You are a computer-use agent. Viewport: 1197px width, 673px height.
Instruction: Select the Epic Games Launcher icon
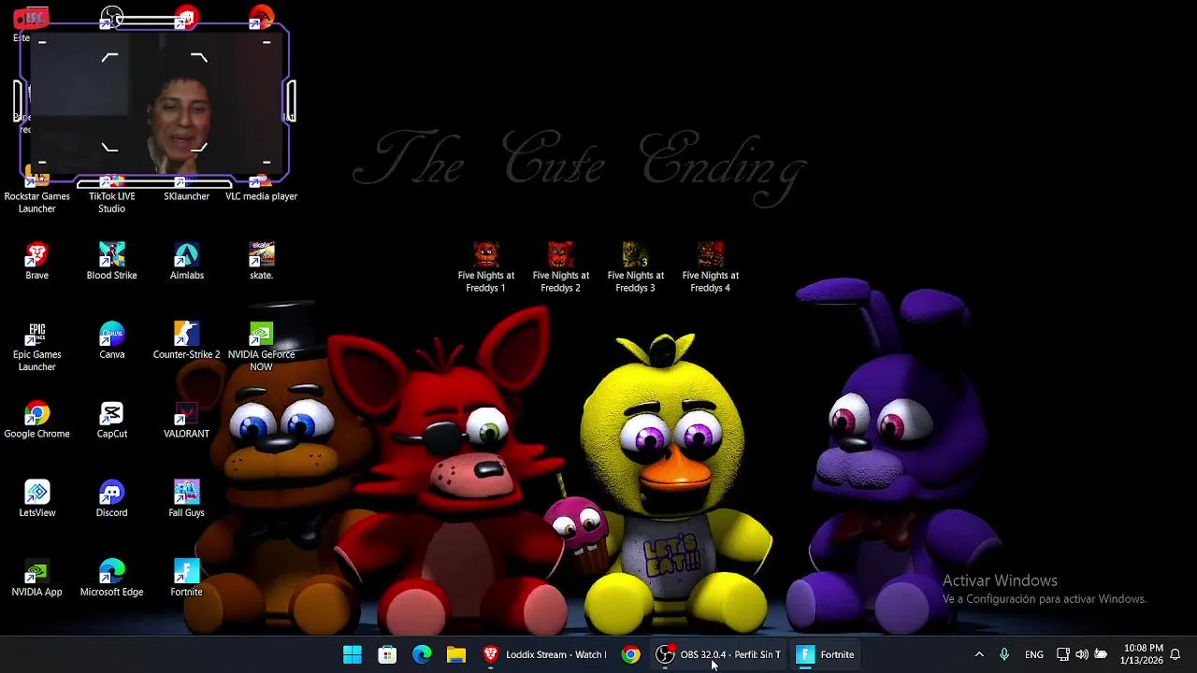[36, 347]
